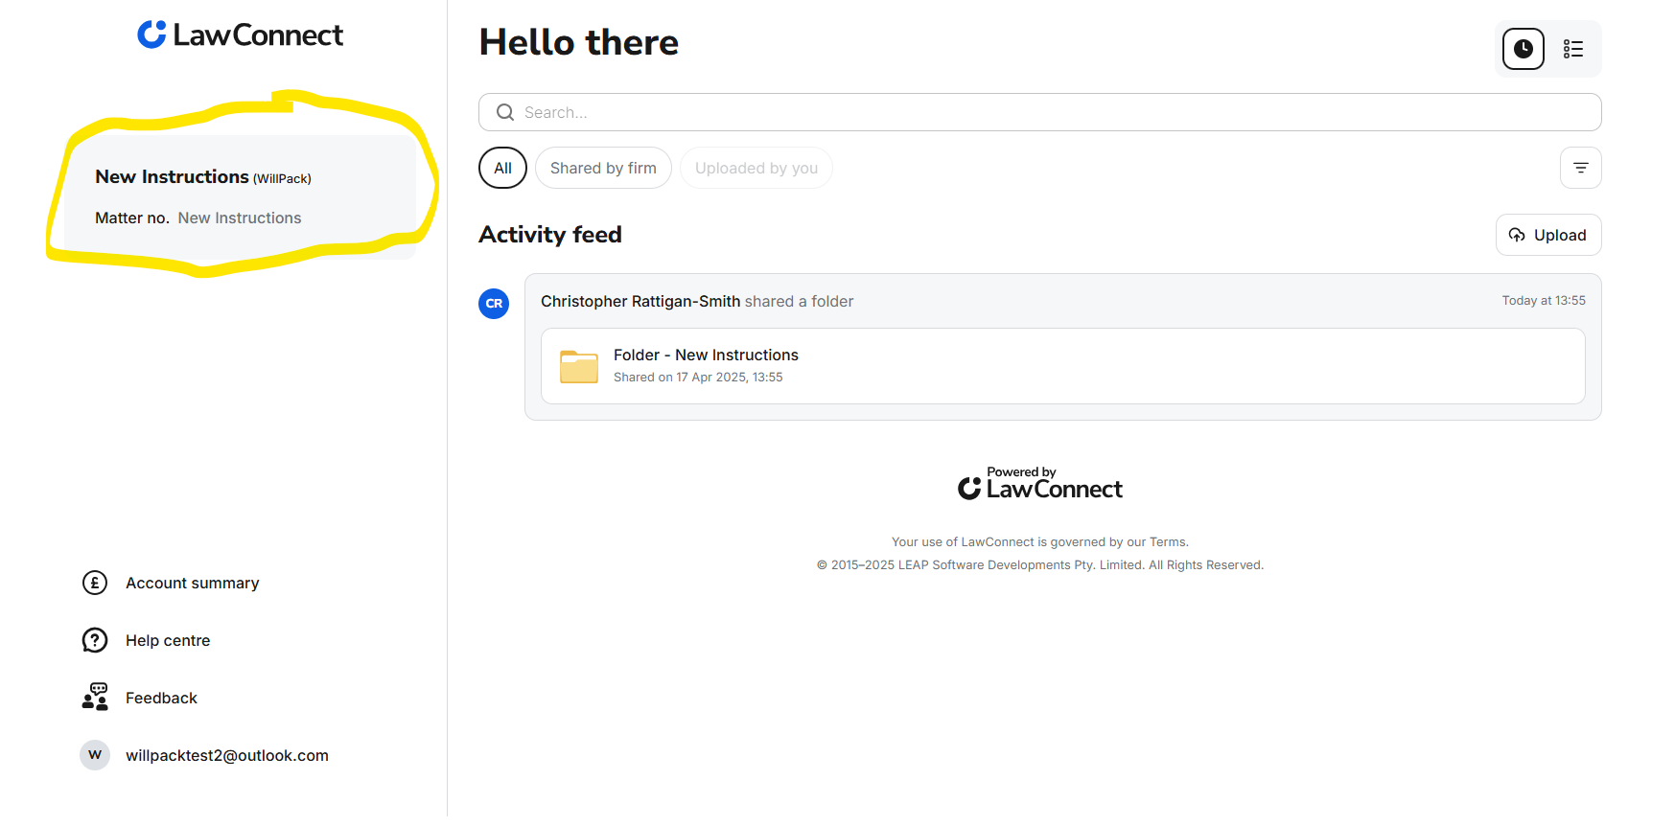Open Help centre
This screenshot has width=1675, height=826.
click(x=168, y=640)
